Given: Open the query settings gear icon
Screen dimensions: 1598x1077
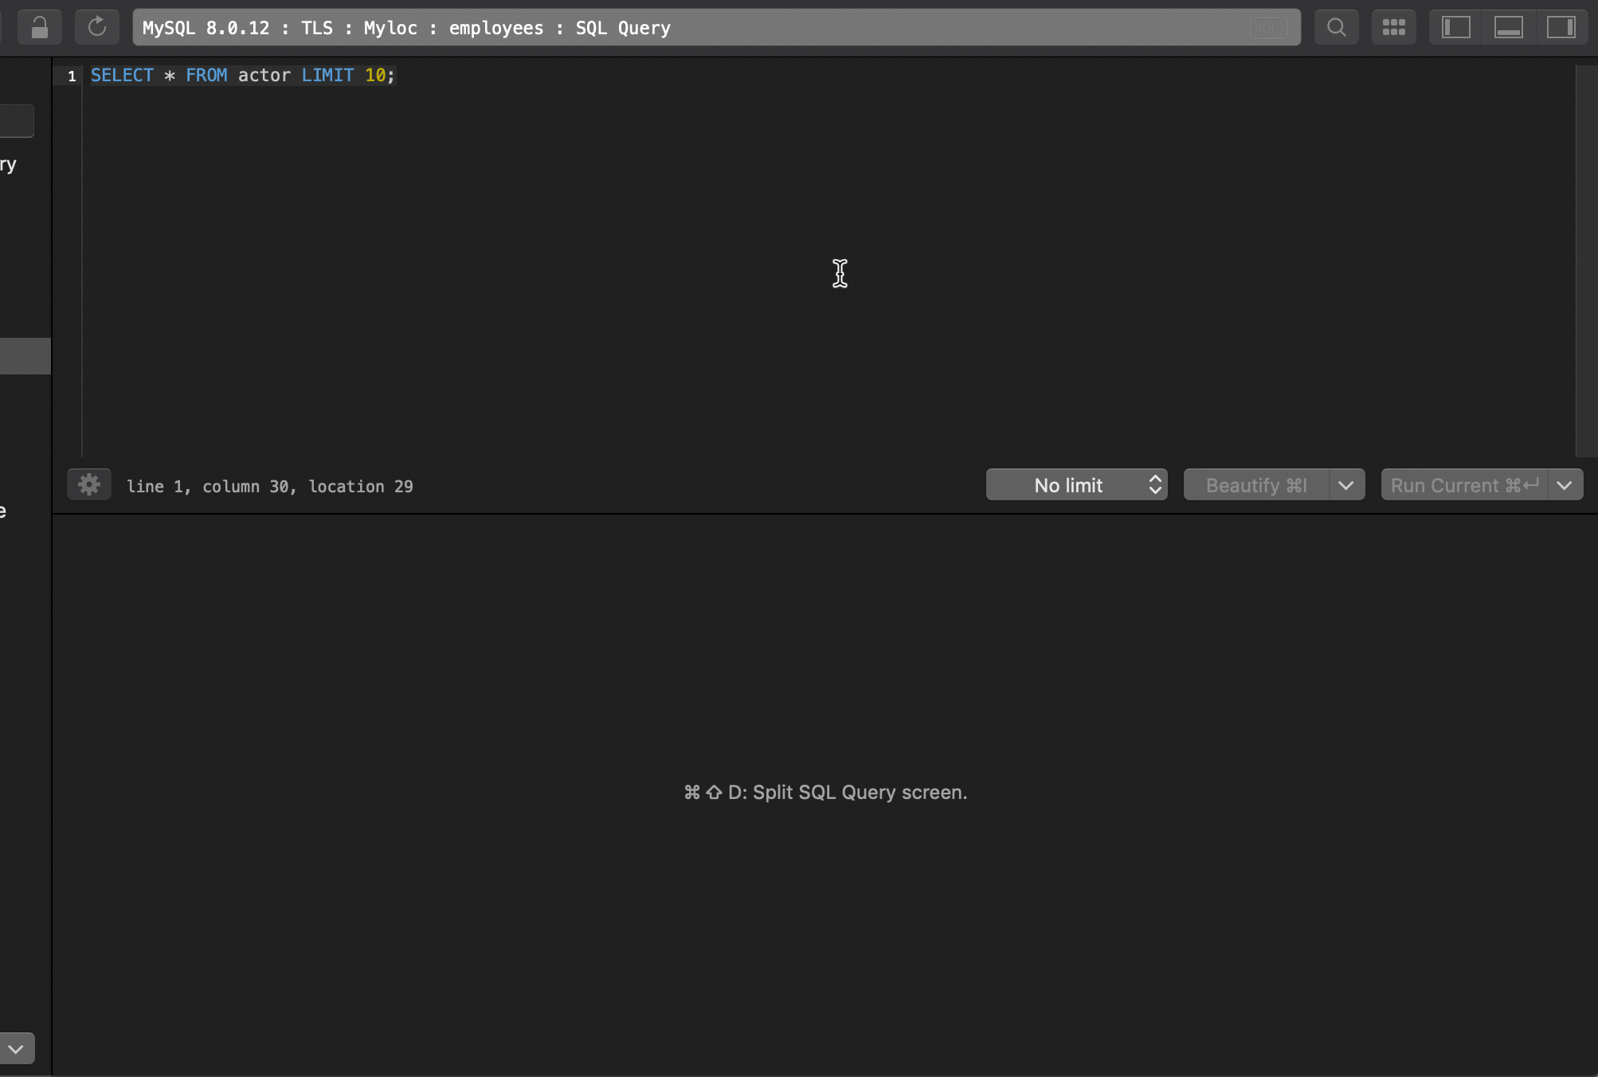Looking at the screenshot, I should pos(89,484).
